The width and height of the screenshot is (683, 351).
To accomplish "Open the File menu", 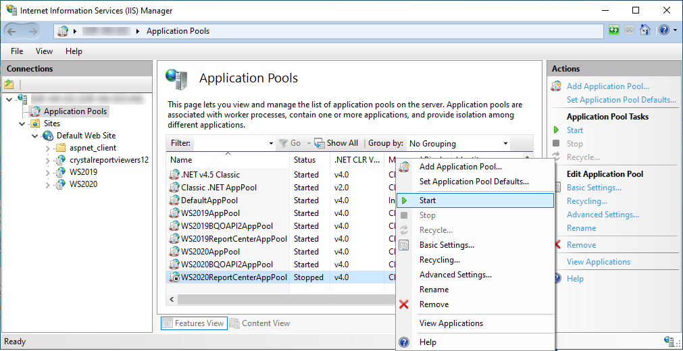I will tap(17, 51).
